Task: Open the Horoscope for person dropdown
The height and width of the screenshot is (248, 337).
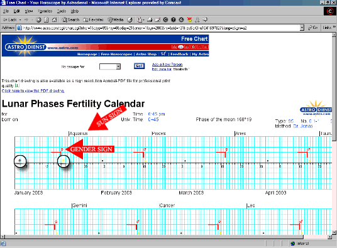Action: click(110, 67)
